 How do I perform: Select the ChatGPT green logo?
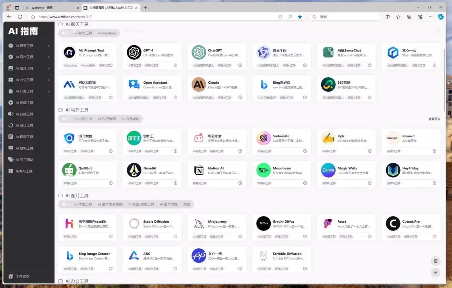[199, 52]
